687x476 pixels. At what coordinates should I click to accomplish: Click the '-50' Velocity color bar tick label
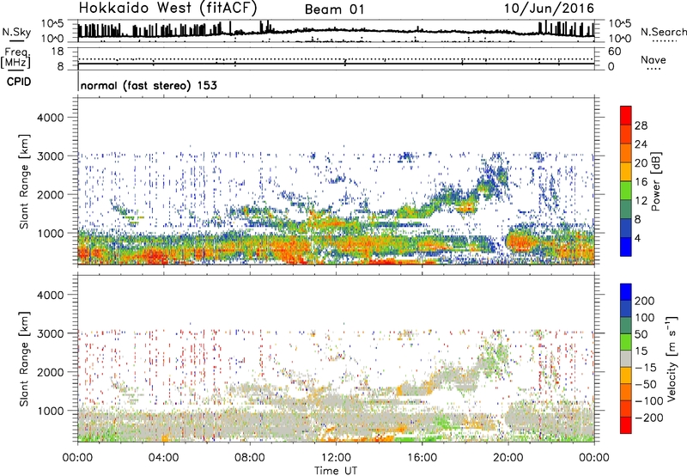(x=646, y=384)
